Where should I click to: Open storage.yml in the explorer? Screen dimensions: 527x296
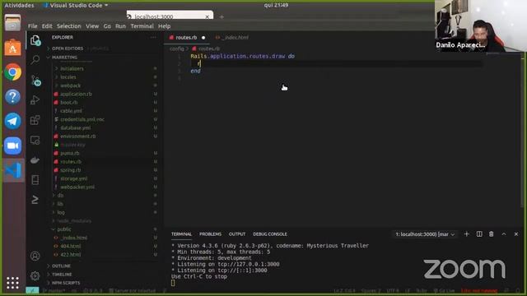click(74, 178)
